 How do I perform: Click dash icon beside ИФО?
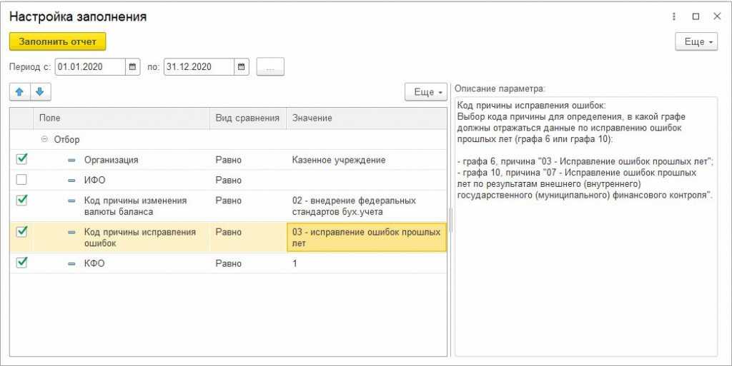[71, 181]
